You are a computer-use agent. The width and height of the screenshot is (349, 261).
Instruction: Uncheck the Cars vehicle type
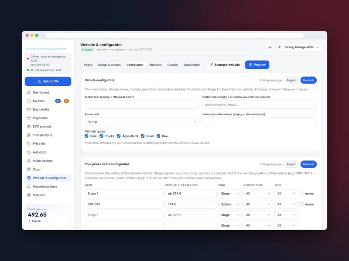click(x=86, y=136)
